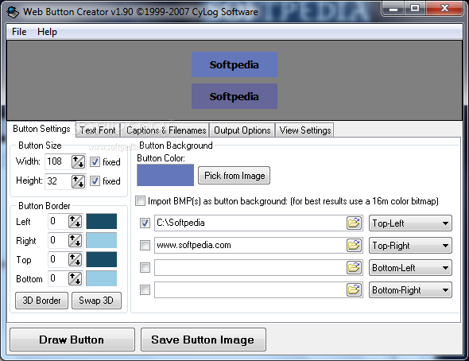Image resolution: width=469 pixels, height=361 pixels.
Task: Click the Height value field
Action: 58,181
